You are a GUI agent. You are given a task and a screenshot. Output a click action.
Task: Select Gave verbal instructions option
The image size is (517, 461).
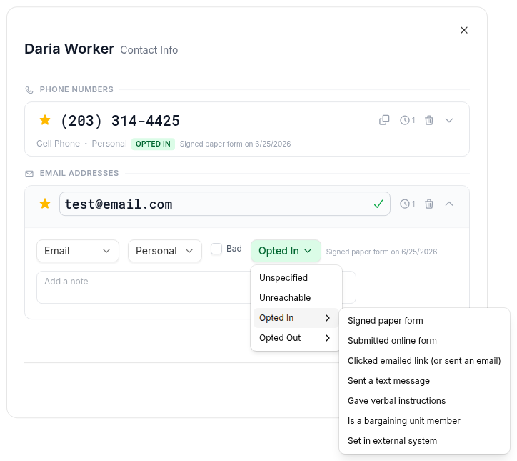[x=424, y=401]
